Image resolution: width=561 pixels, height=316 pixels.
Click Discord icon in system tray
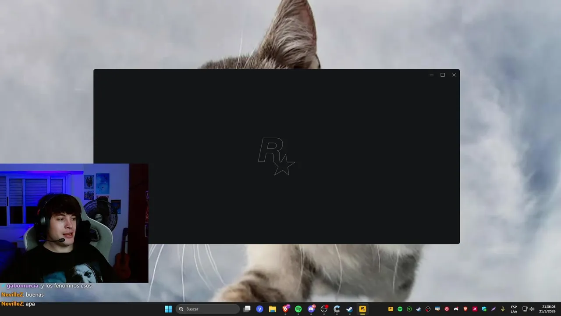[x=456, y=309]
